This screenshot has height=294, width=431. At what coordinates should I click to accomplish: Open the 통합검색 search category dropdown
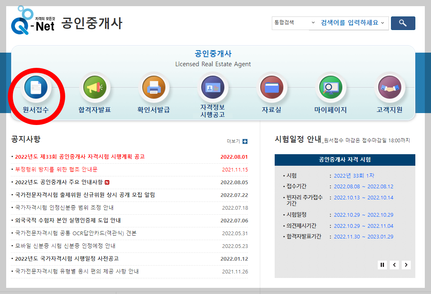click(294, 23)
